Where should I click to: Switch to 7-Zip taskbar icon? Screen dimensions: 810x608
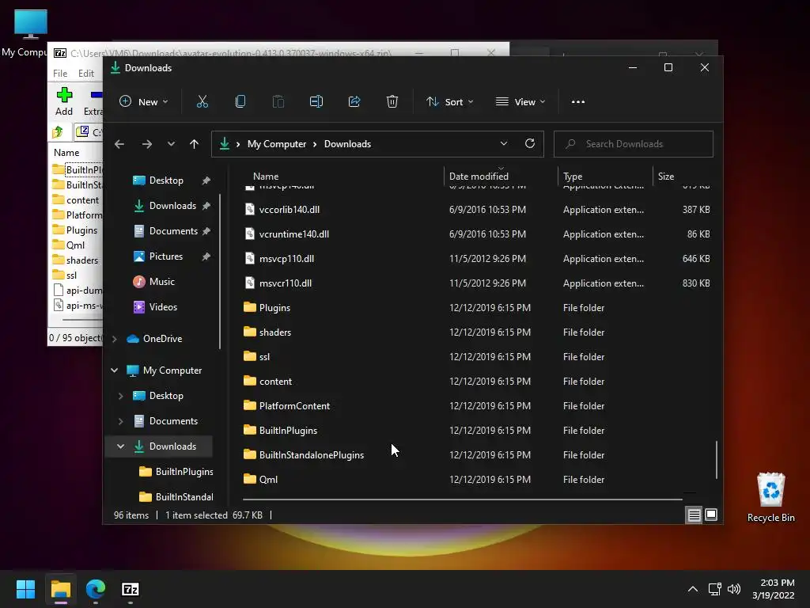pos(131,589)
